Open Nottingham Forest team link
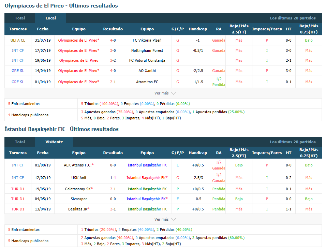 click(x=147, y=50)
